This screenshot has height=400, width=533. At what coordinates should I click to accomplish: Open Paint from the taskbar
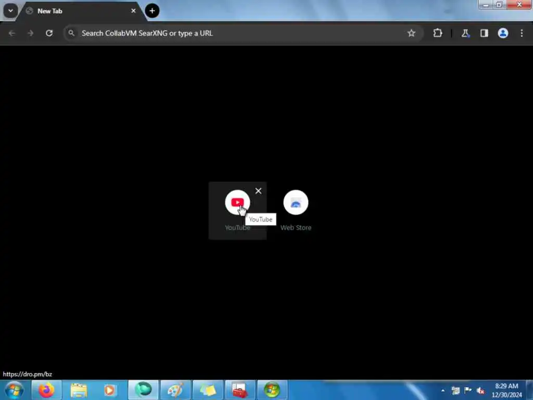coord(175,390)
